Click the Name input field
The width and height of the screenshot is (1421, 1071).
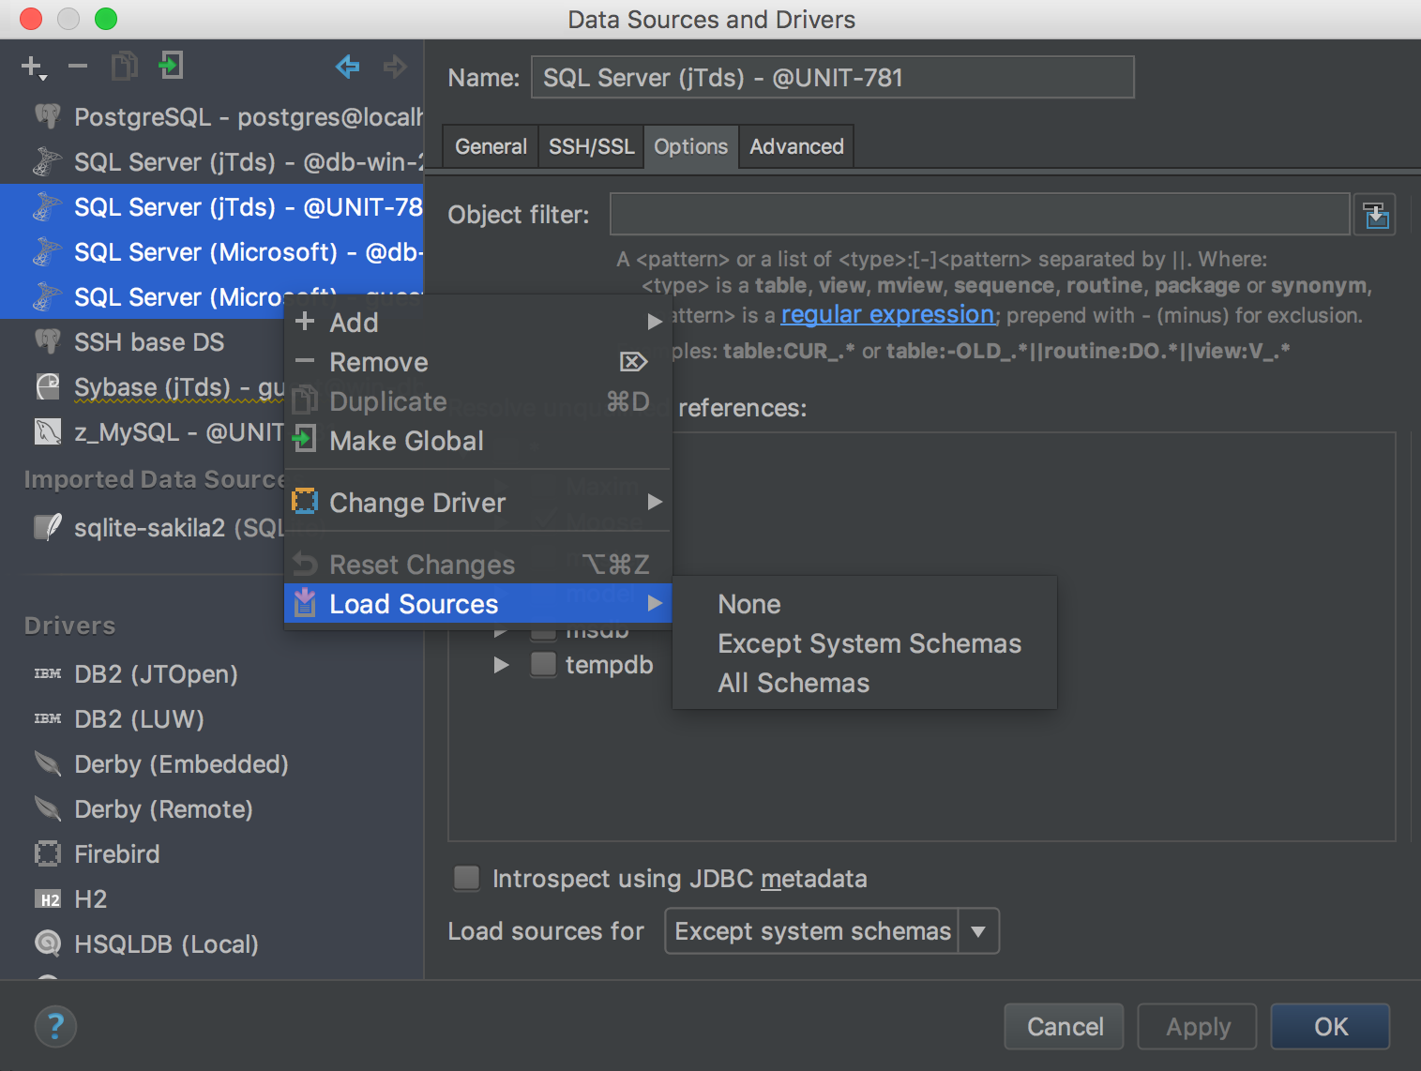click(x=833, y=77)
